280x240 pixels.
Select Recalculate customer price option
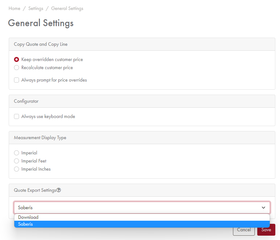pyautogui.click(x=17, y=68)
